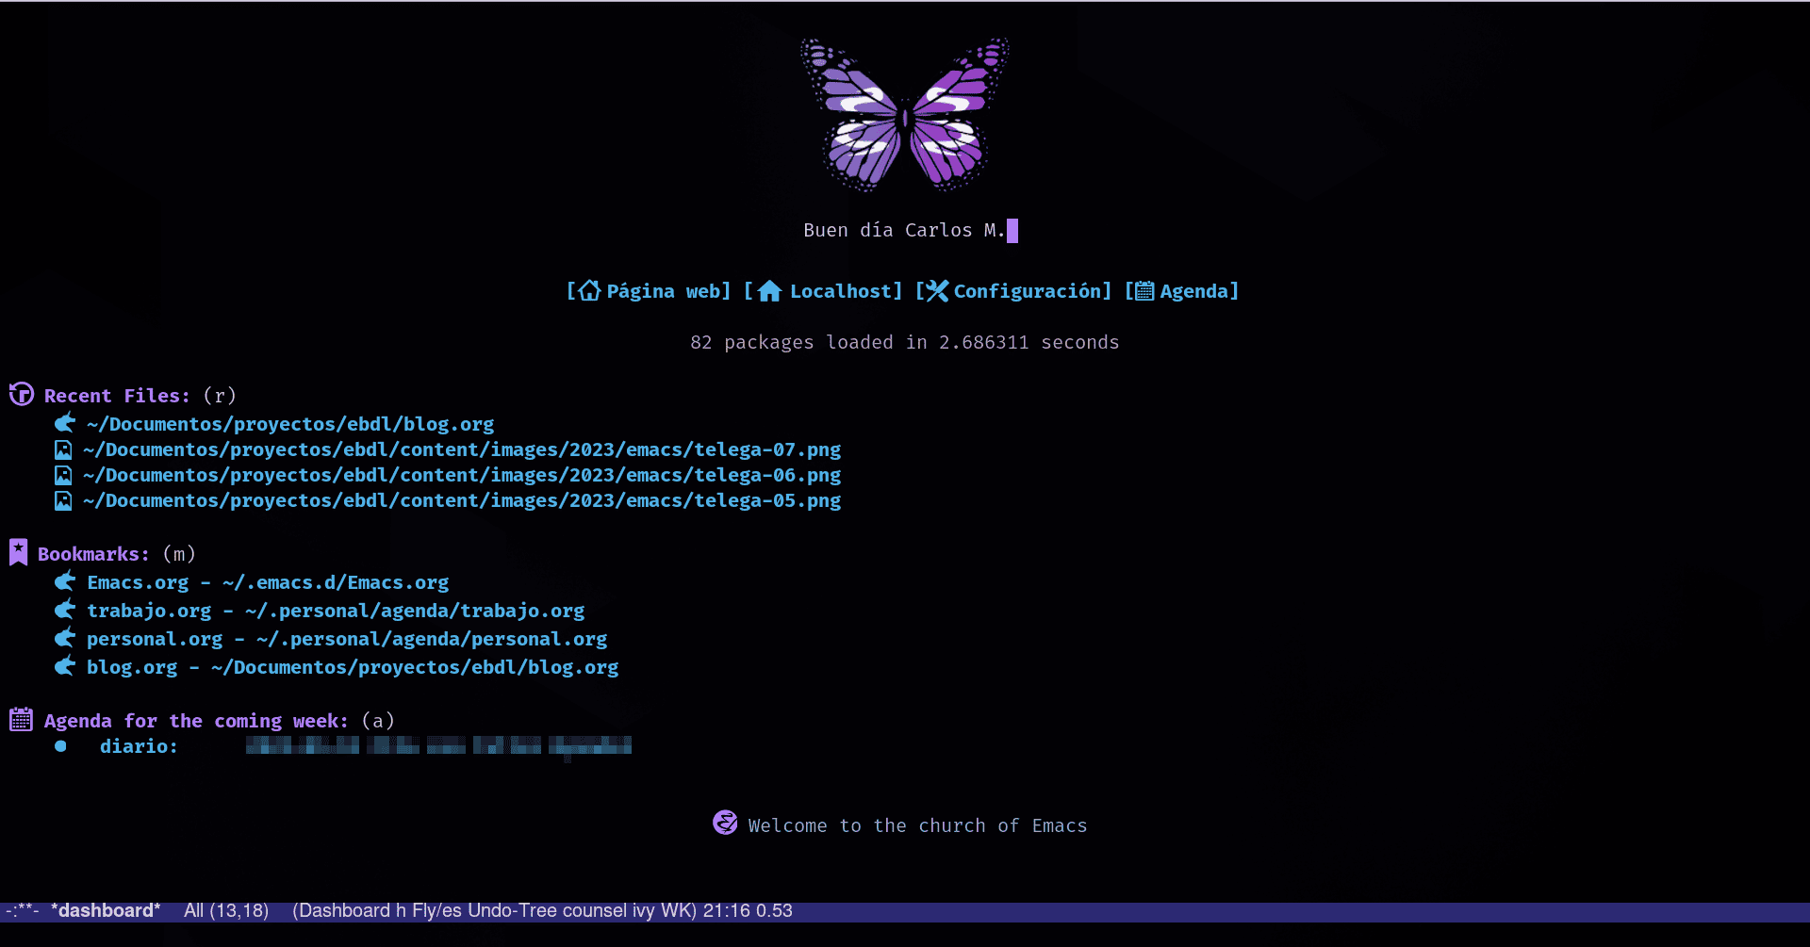Click the org icon beside blog.org bookmark
This screenshot has width=1810, height=947.
tap(65, 665)
